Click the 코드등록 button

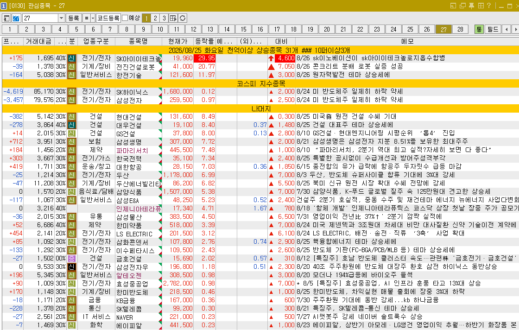(x=108, y=18)
